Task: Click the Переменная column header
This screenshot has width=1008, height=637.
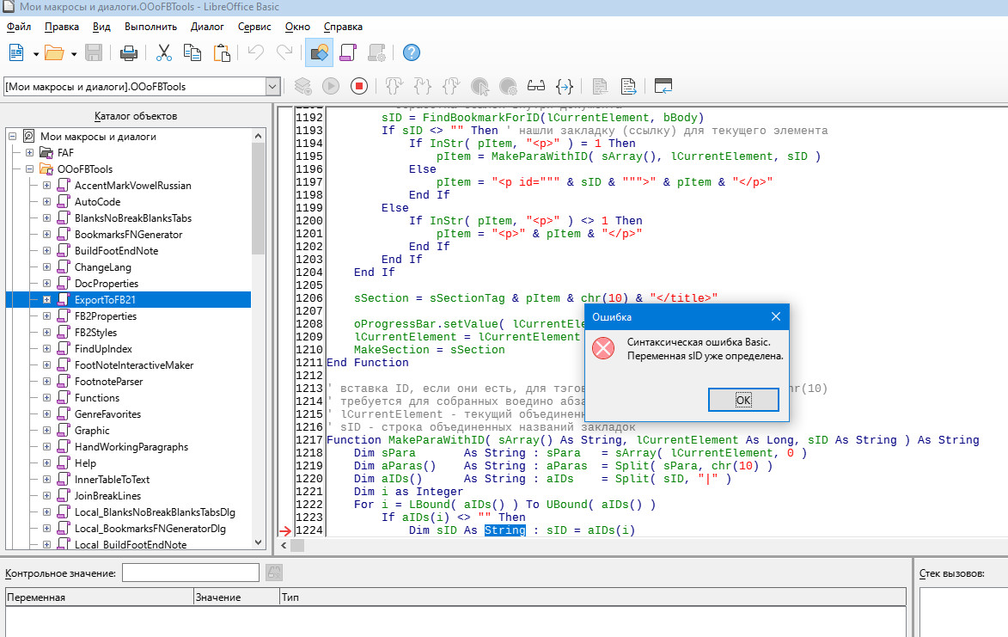Action: tap(100, 597)
